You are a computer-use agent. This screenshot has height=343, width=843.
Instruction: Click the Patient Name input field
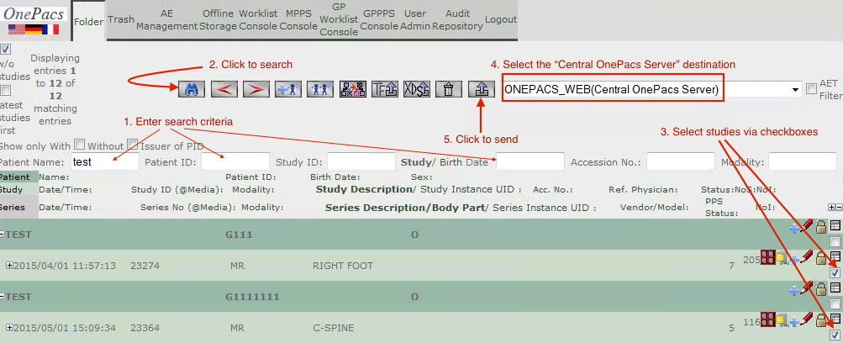click(x=105, y=161)
